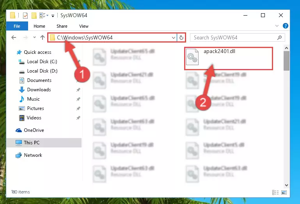Open Help via the blue question icon
This screenshot has width=300, height=204.
pos(285,26)
